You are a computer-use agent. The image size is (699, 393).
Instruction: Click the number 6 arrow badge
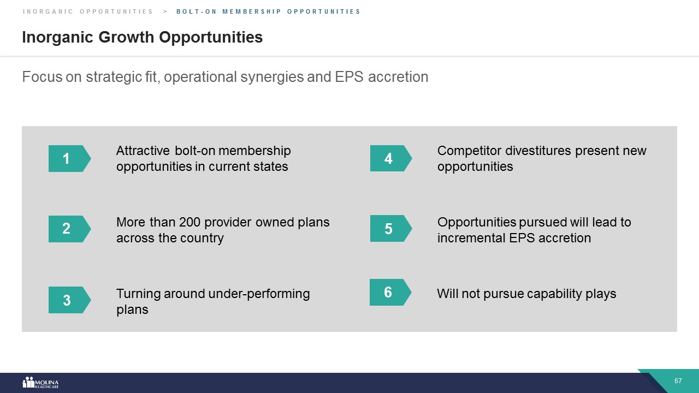coord(389,293)
